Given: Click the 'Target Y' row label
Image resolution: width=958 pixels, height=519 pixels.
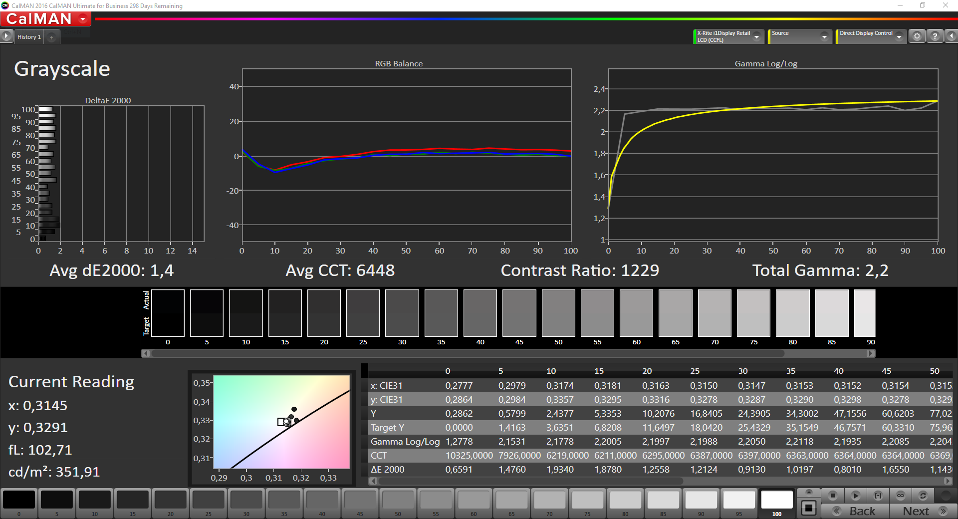Looking at the screenshot, I should [387, 428].
